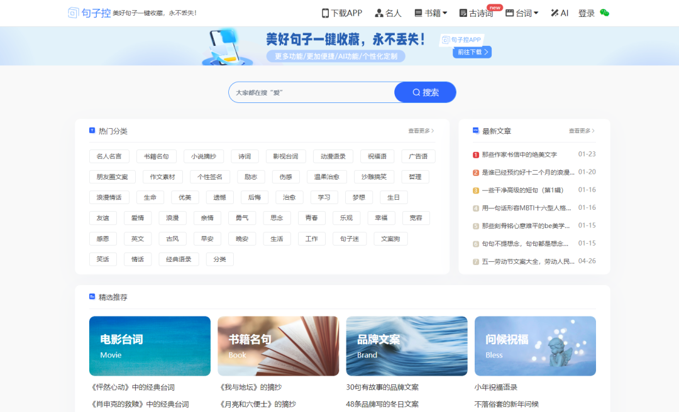Image resolution: width=679 pixels, height=412 pixels.
Task: Click the magic wand AI icon
Action: click(x=555, y=13)
